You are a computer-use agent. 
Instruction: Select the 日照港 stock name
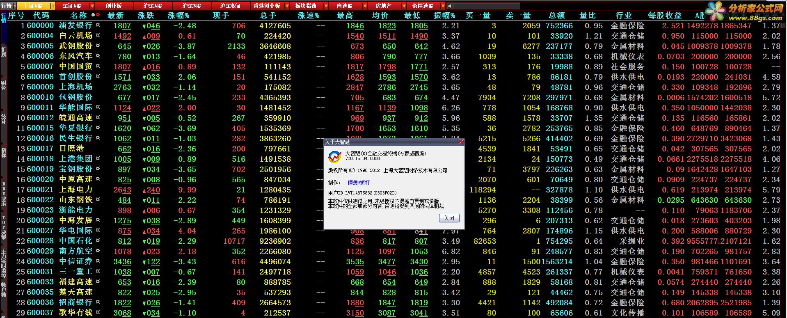pyautogui.click(x=72, y=149)
